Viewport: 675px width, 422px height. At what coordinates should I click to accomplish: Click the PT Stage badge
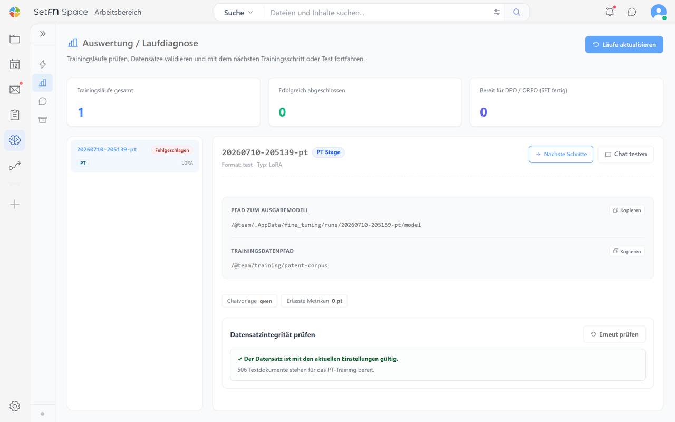[x=329, y=152]
